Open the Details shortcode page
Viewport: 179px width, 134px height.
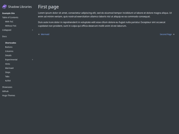8,56
